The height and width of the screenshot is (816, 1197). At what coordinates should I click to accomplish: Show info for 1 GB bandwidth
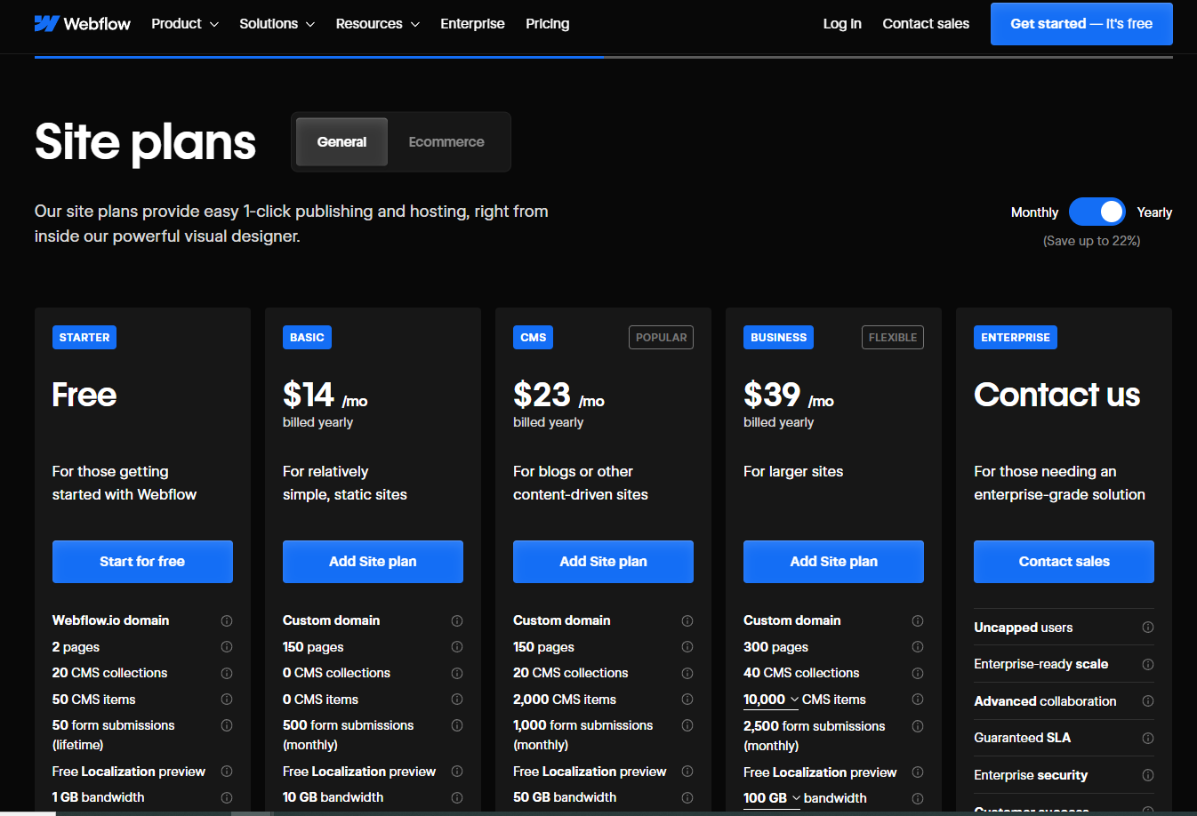point(227,797)
